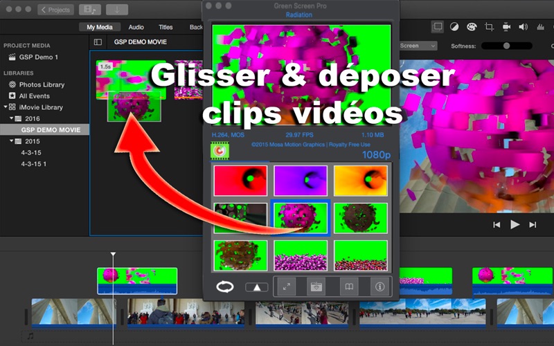
Task: Select the green screen overlay clip at the playhead
Action: [137, 281]
